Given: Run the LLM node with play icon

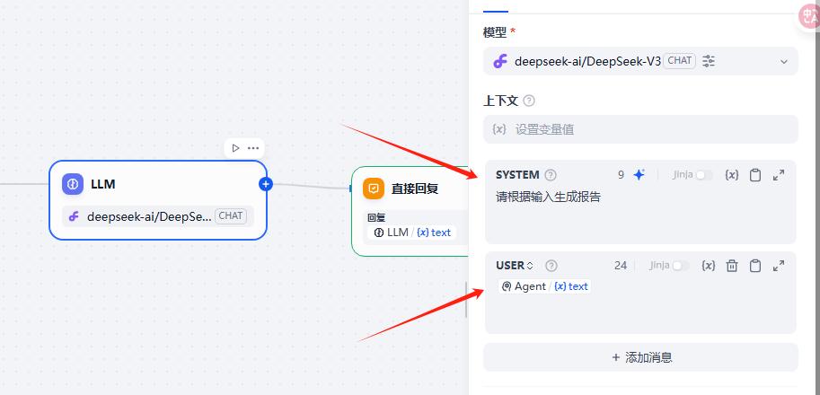Looking at the screenshot, I should pyautogui.click(x=235, y=148).
